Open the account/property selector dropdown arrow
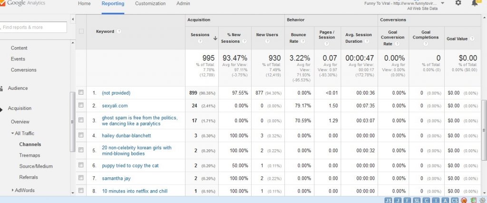The width and height of the screenshot is (487, 203). tap(442, 3)
